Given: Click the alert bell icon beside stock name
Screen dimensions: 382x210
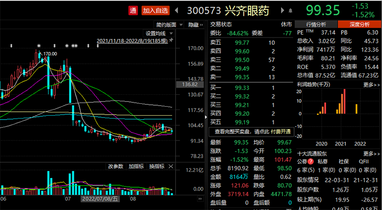Looking at the screenshot, I should click(x=290, y=10).
